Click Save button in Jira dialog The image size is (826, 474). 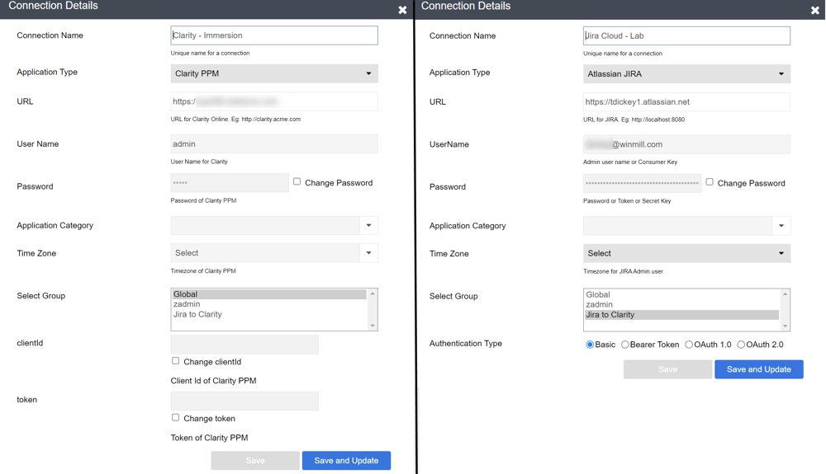[668, 369]
